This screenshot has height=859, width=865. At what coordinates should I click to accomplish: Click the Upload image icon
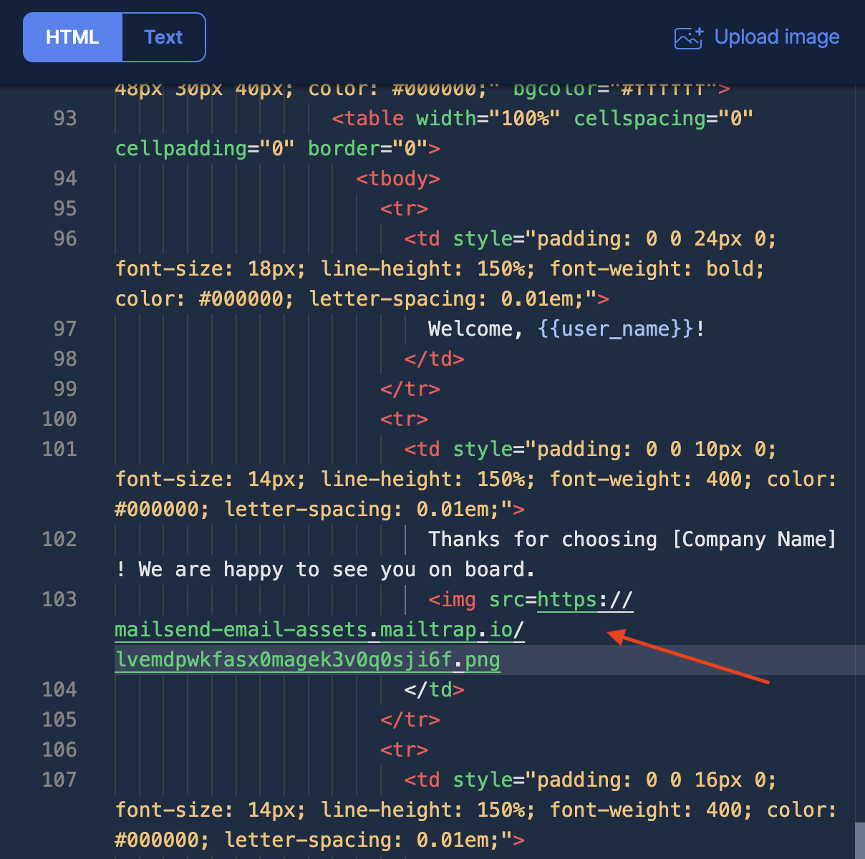tap(687, 39)
